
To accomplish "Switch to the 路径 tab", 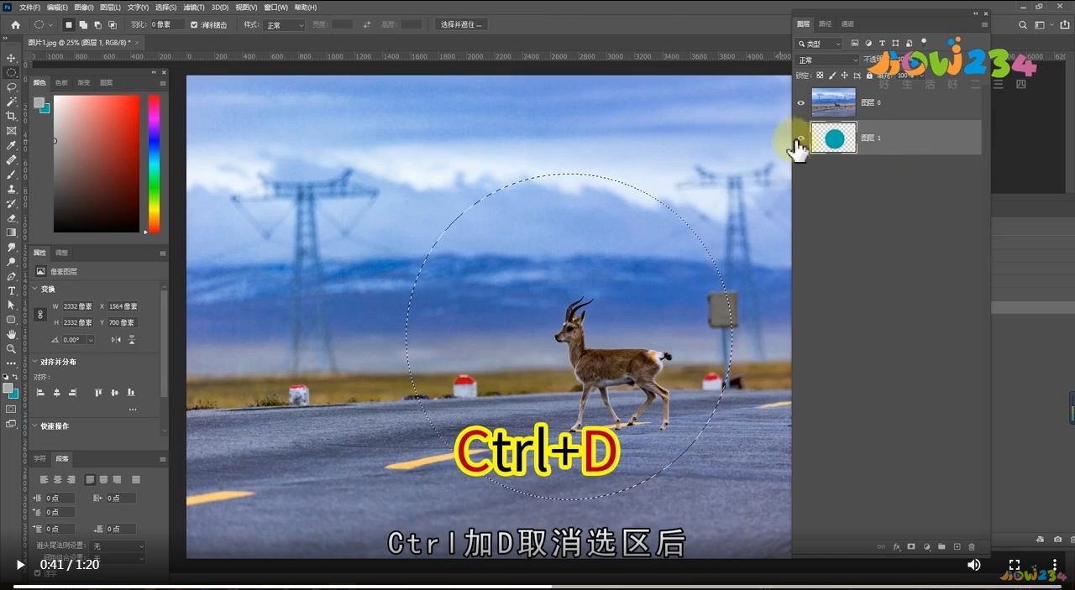I will pos(825,24).
